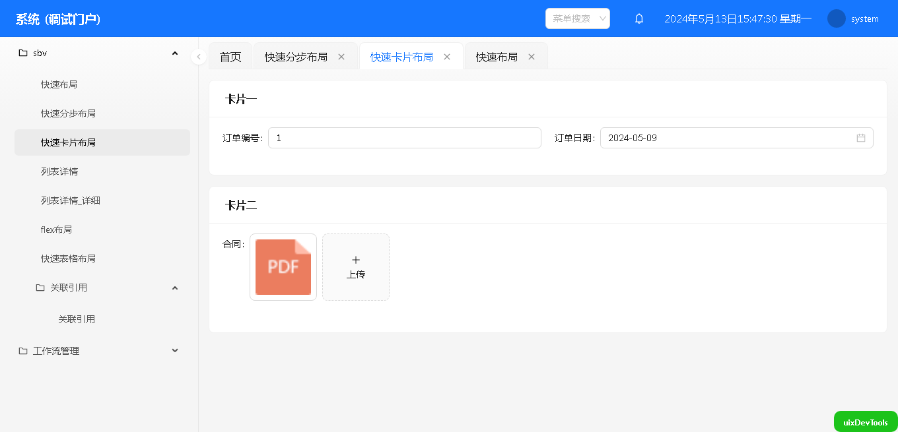Close the 快速卡片布局 tab
Image resolution: width=898 pixels, height=432 pixels.
tap(447, 57)
